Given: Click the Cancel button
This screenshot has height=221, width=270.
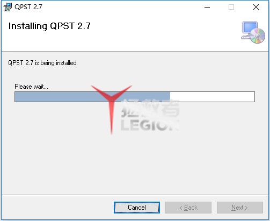Looking at the screenshot, I should [137, 208].
